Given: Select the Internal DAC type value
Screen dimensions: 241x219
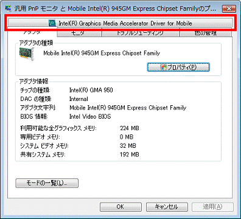Looking at the screenshot, I should [79, 99].
